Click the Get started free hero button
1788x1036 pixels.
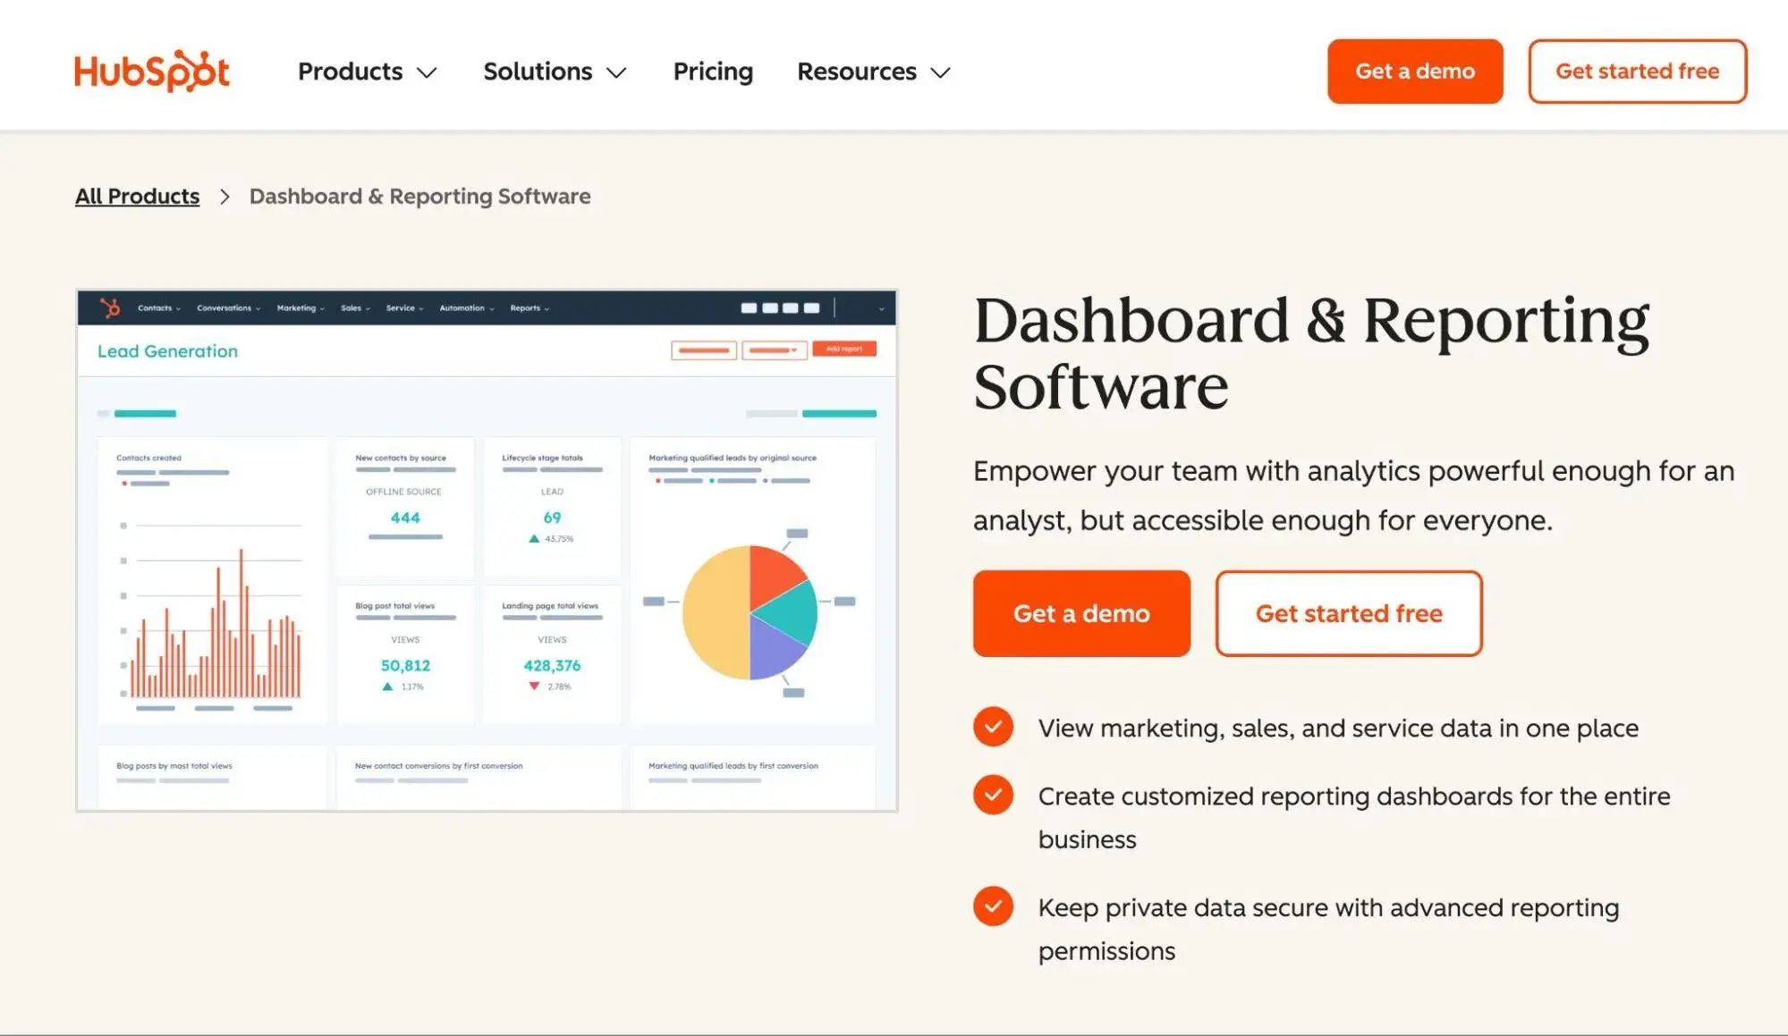click(x=1349, y=613)
